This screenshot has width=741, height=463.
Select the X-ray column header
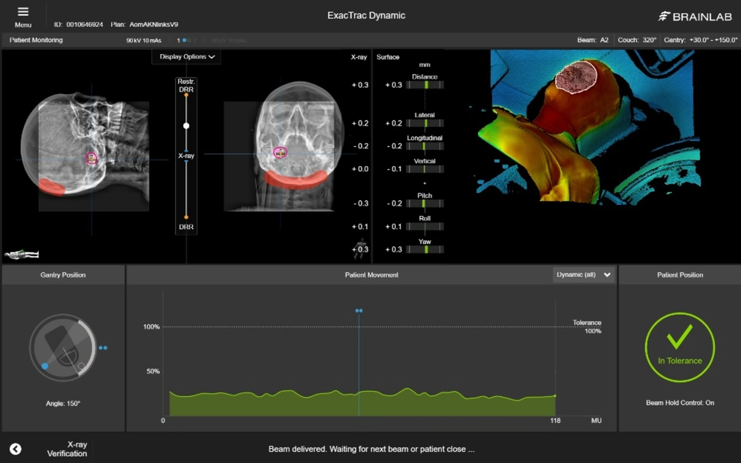(359, 57)
